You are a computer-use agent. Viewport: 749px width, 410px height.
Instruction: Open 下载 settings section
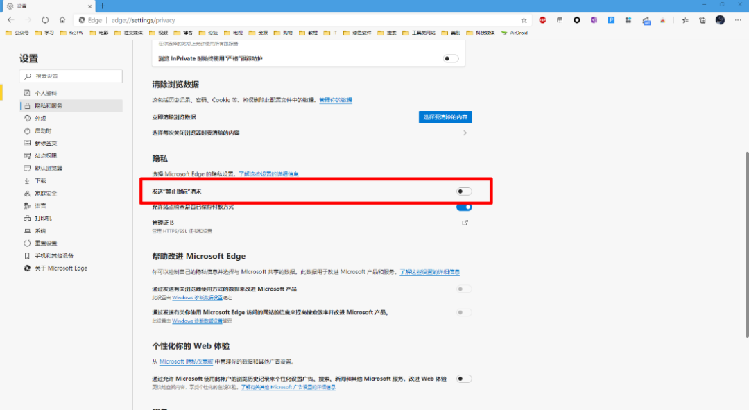[71, 180]
